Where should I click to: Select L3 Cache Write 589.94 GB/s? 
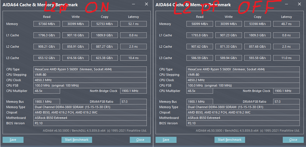pyautogui.click(x=229, y=58)
